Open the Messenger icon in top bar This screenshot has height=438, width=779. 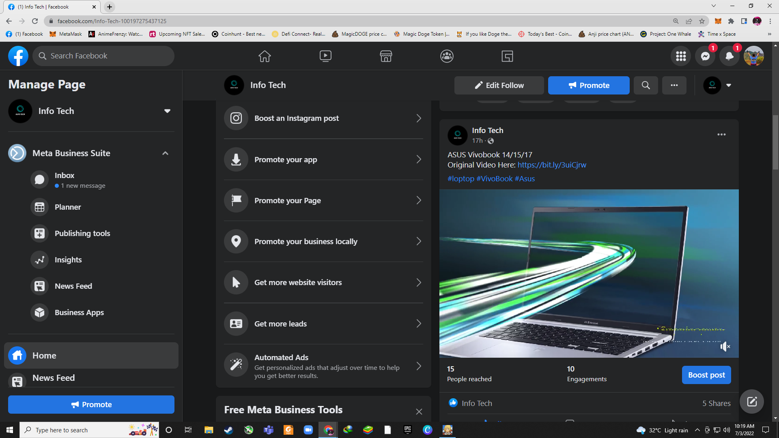tap(705, 56)
